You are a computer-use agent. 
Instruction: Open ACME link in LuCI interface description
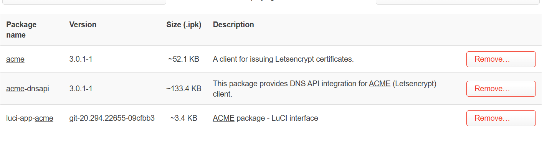point(224,118)
